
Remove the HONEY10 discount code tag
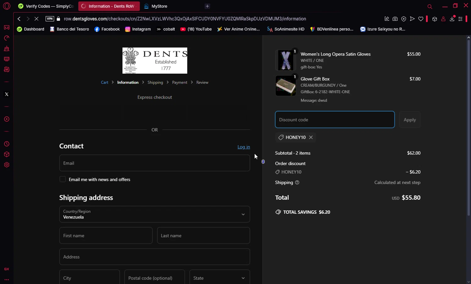(x=311, y=137)
